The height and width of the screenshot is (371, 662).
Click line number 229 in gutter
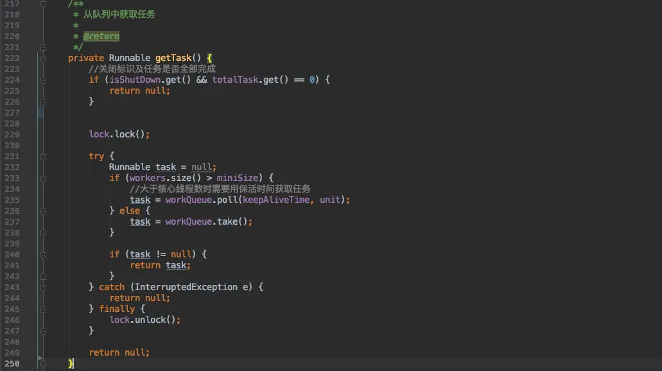point(12,135)
